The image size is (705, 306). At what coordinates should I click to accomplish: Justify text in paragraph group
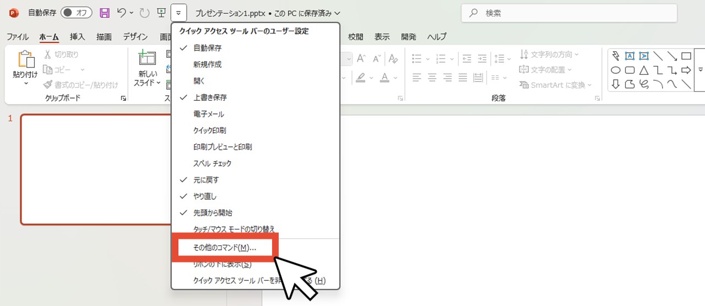tap(463, 77)
